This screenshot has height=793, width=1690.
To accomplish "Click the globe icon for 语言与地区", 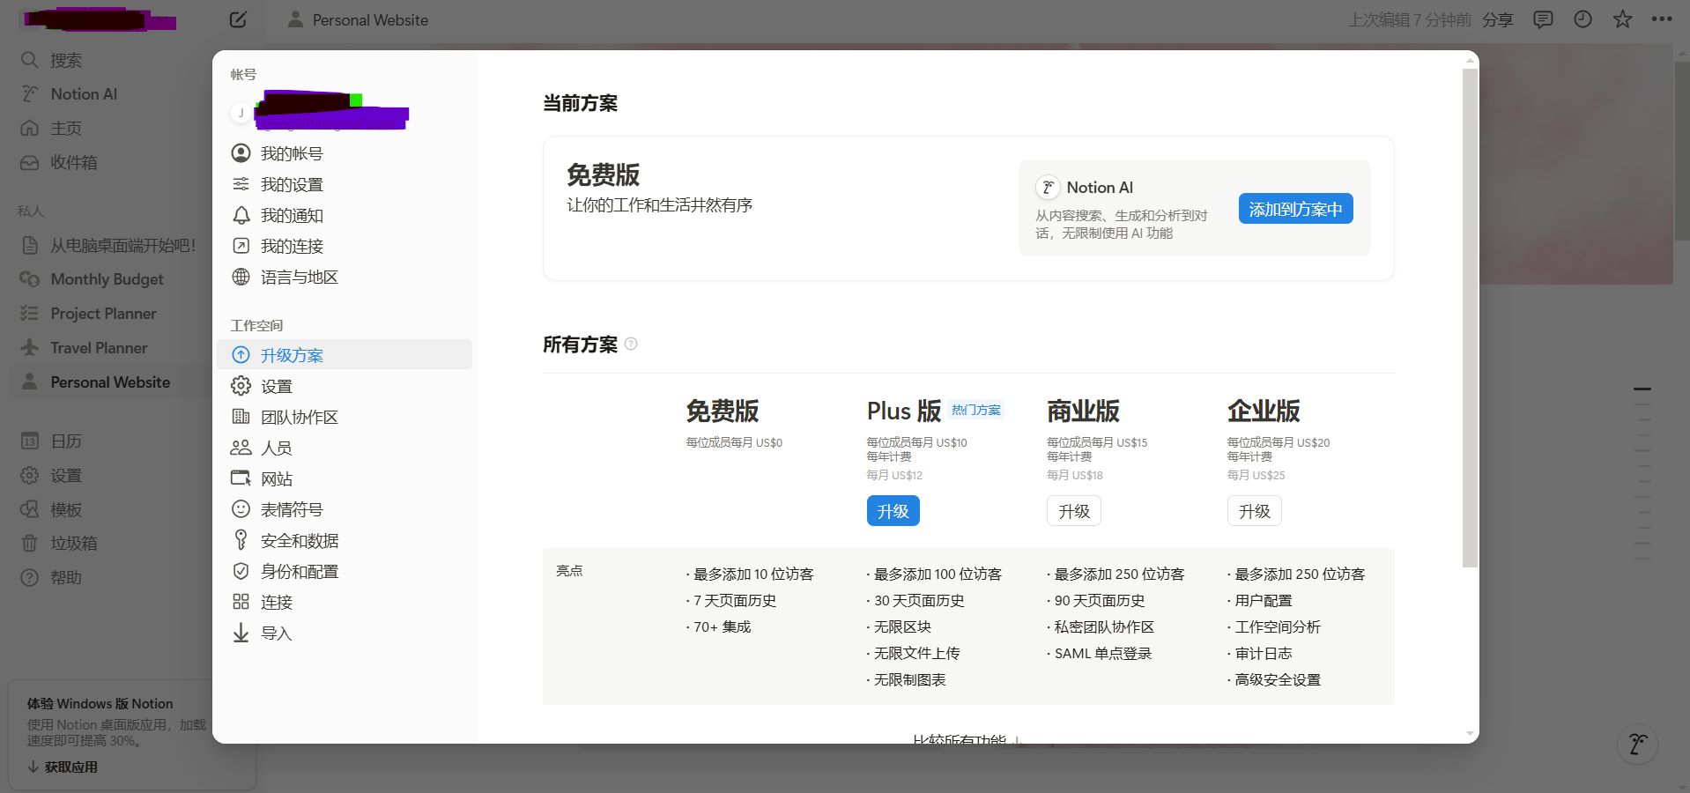I will point(241,277).
